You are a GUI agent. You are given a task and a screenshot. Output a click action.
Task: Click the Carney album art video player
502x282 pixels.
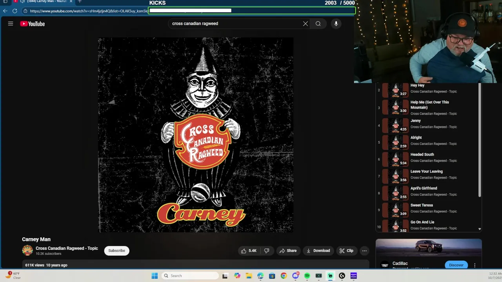coord(196,135)
